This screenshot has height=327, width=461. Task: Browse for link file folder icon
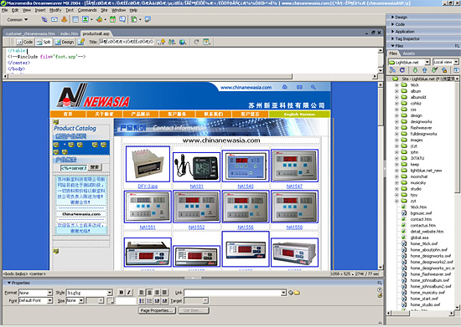tap(298, 293)
